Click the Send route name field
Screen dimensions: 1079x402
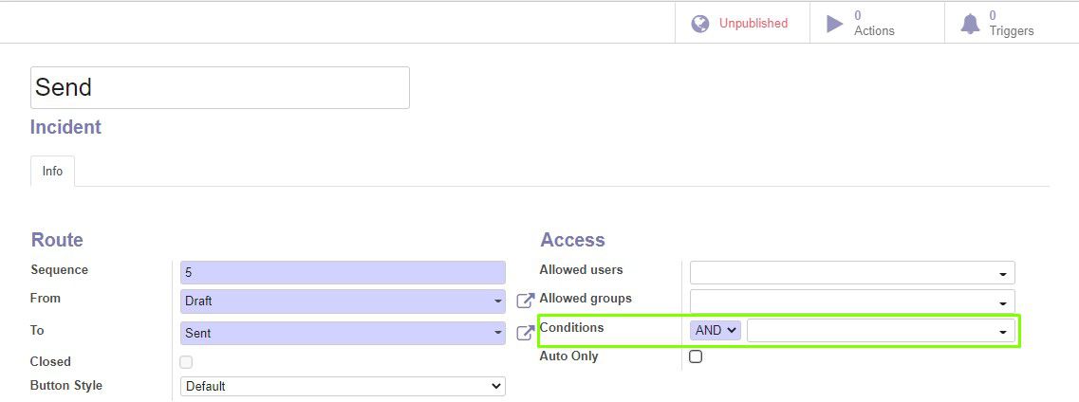click(x=220, y=87)
